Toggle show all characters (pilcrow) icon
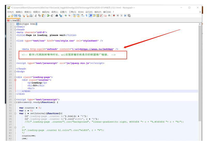Image resolution: width=207 pixels, height=151 pixels. [x=86, y=16]
